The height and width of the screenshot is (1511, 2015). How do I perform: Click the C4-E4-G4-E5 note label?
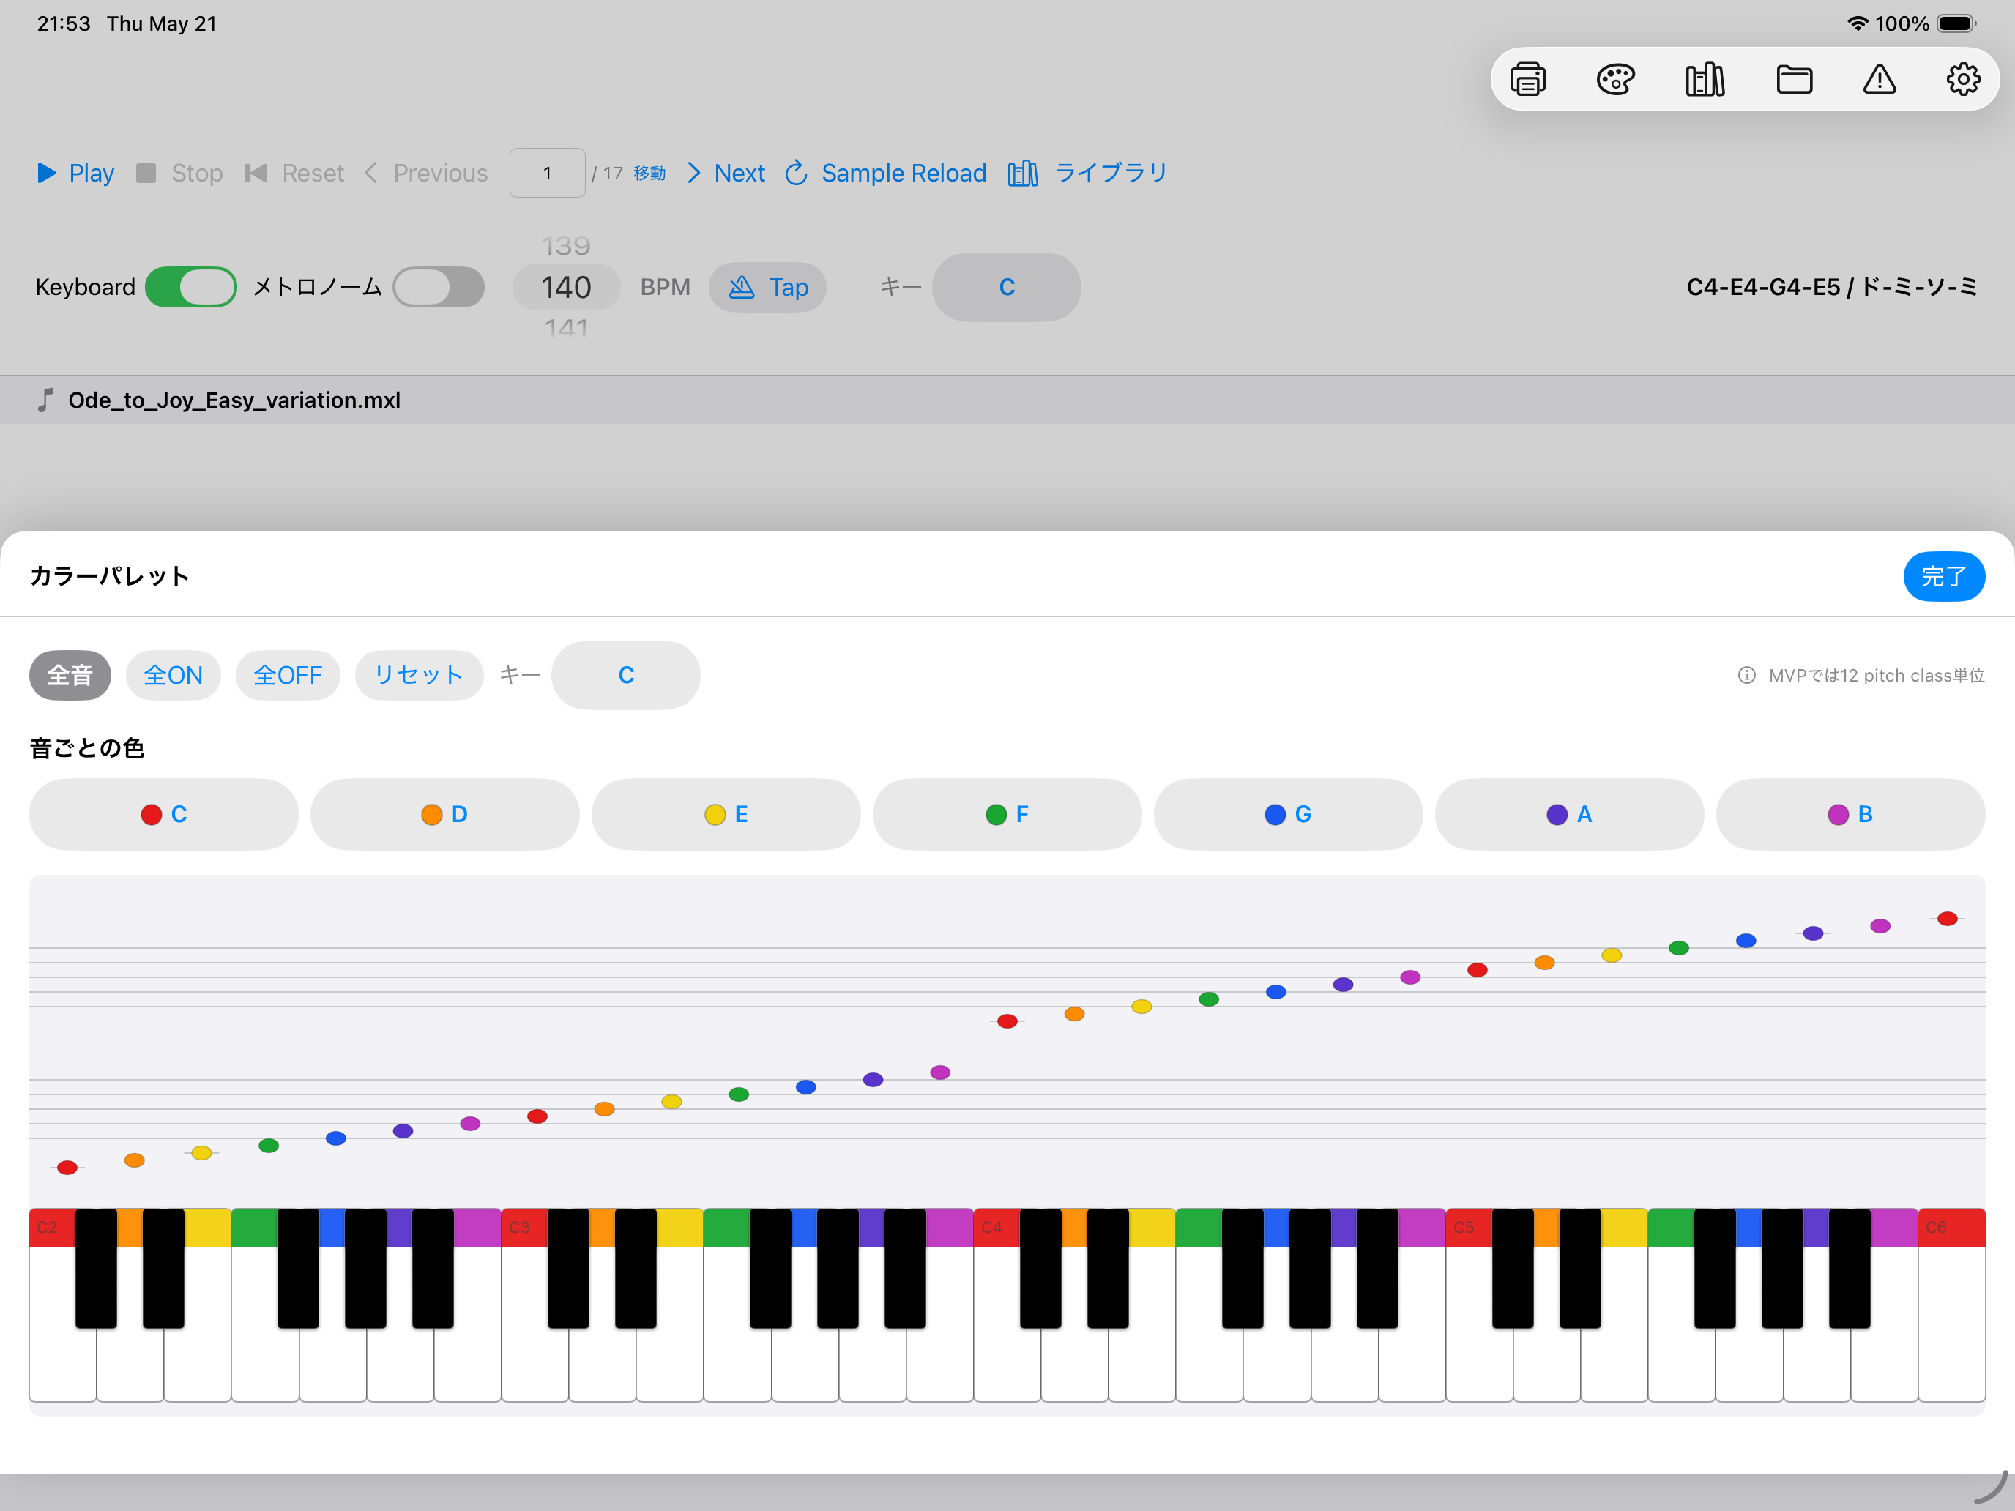pos(1832,287)
